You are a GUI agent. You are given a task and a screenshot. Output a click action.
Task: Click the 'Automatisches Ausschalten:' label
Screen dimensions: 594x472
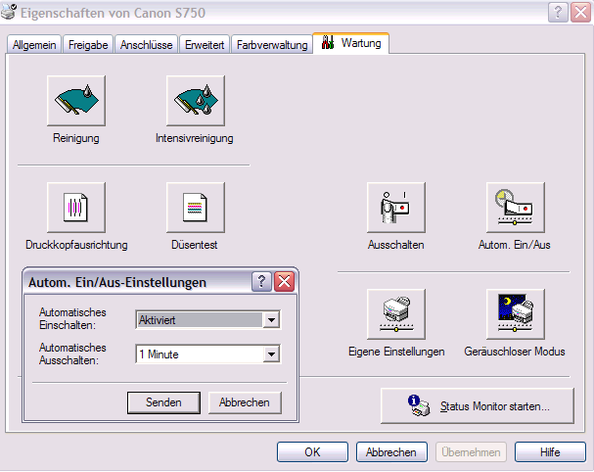[x=72, y=354]
